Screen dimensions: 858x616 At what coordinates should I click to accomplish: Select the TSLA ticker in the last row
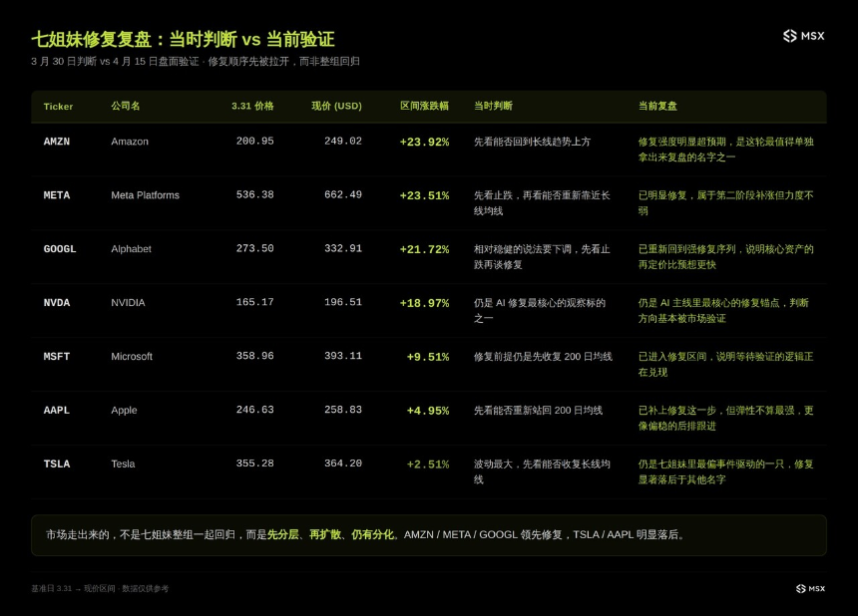coord(57,463)
